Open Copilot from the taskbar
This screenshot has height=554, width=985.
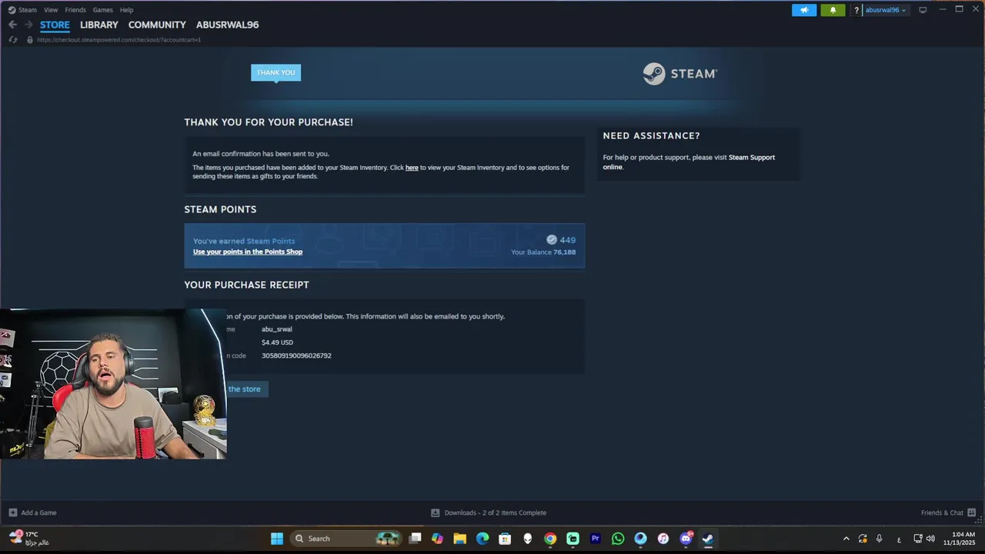(437, 539)
